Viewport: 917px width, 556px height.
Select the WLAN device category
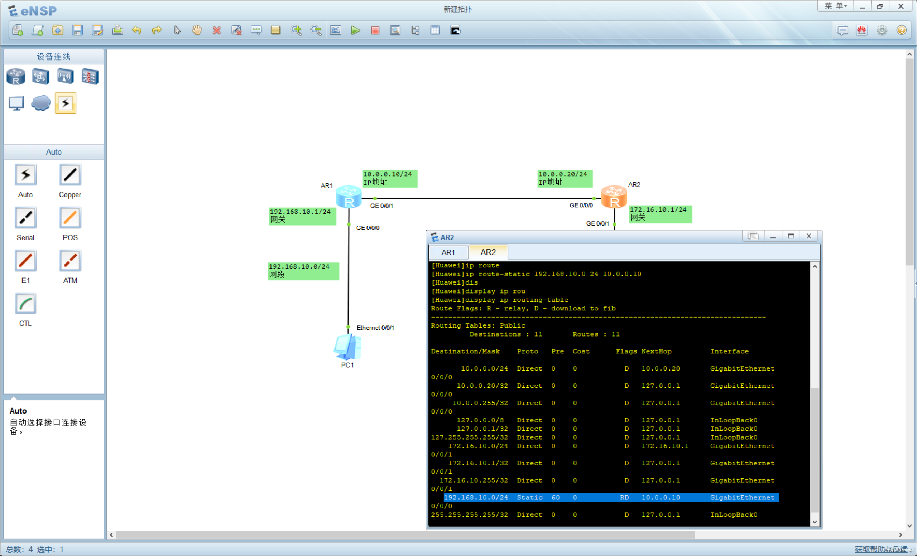[65, 77]
